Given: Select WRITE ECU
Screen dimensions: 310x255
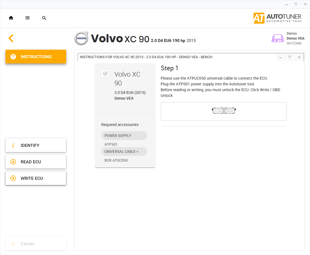Looking at the screenshot, I should tap(36, 178).
